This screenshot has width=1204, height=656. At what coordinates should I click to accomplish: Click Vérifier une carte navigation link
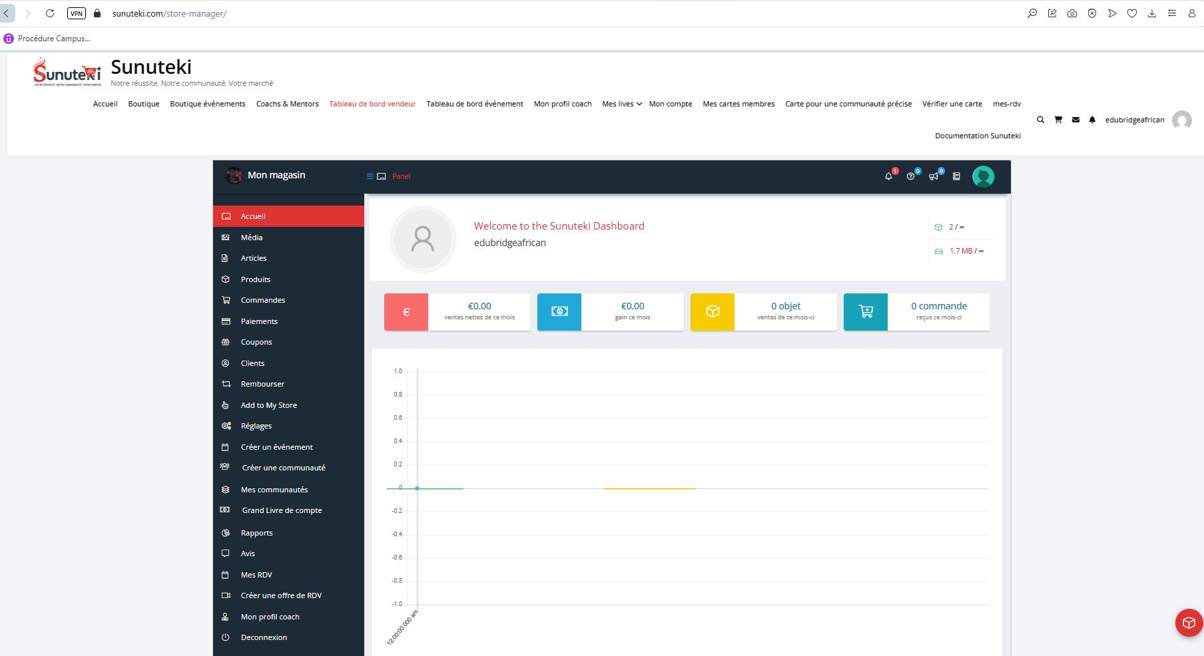point(952,104)
